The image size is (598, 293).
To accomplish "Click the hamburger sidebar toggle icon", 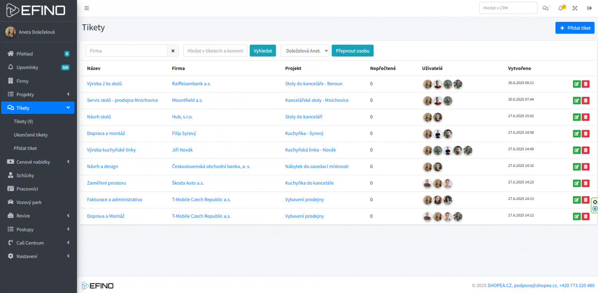I will [x=87, y=8].
